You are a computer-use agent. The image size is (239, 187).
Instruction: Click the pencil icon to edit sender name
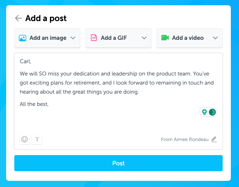click(214, 139)
